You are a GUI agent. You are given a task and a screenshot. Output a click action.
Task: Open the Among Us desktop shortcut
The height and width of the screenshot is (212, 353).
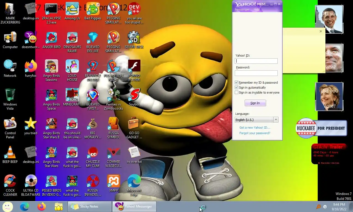[x=72, y=9]
